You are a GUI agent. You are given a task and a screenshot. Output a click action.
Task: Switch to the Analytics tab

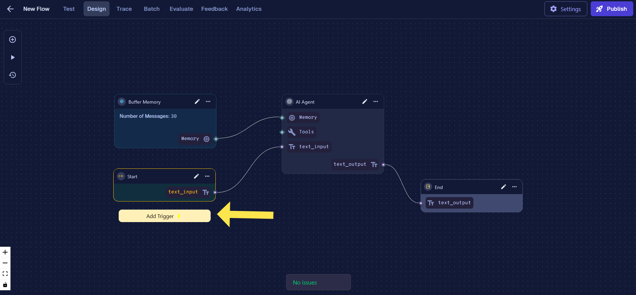point(249,9)
